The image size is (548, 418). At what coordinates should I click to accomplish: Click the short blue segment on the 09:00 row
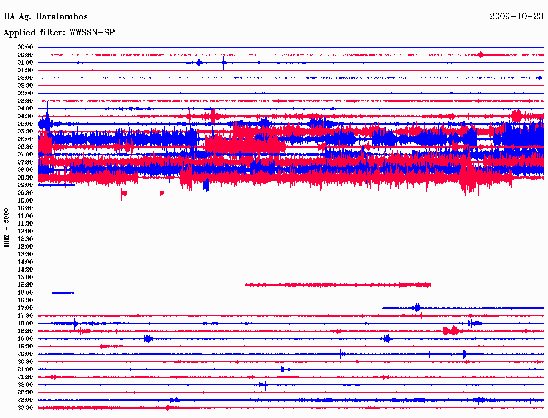pyautogui.click(x=57, y=185)
